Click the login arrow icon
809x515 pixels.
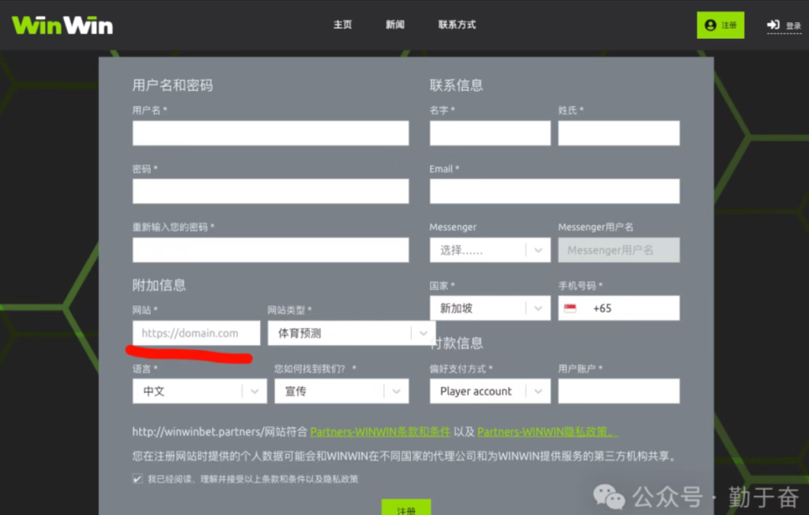coord(773,25)
